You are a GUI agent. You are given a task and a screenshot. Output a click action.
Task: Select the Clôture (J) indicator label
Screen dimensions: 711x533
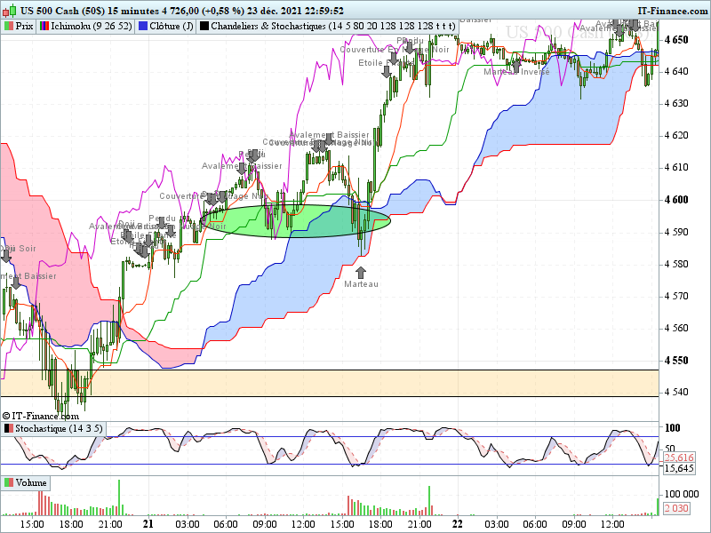tap(172, 27)
